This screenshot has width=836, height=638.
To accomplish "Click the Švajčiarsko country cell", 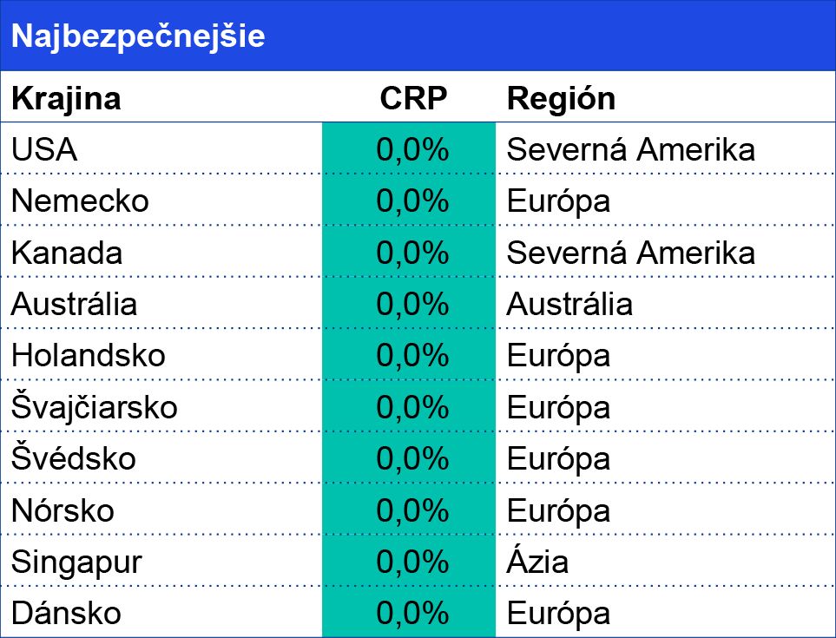I will click(94, 407).
